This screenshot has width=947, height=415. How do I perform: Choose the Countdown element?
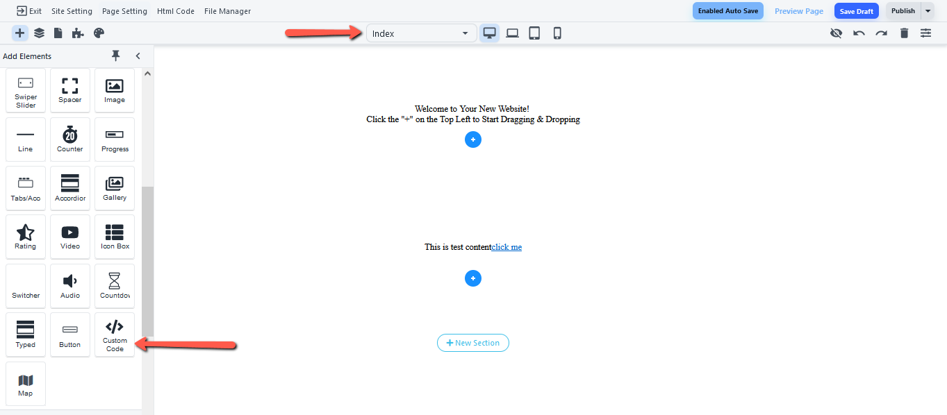(115, 285)
